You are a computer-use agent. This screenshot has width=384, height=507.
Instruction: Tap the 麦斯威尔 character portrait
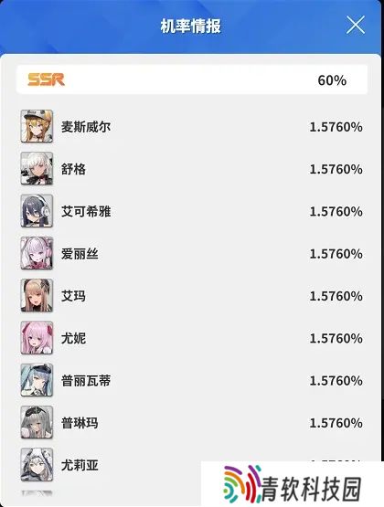click(37, 126)
